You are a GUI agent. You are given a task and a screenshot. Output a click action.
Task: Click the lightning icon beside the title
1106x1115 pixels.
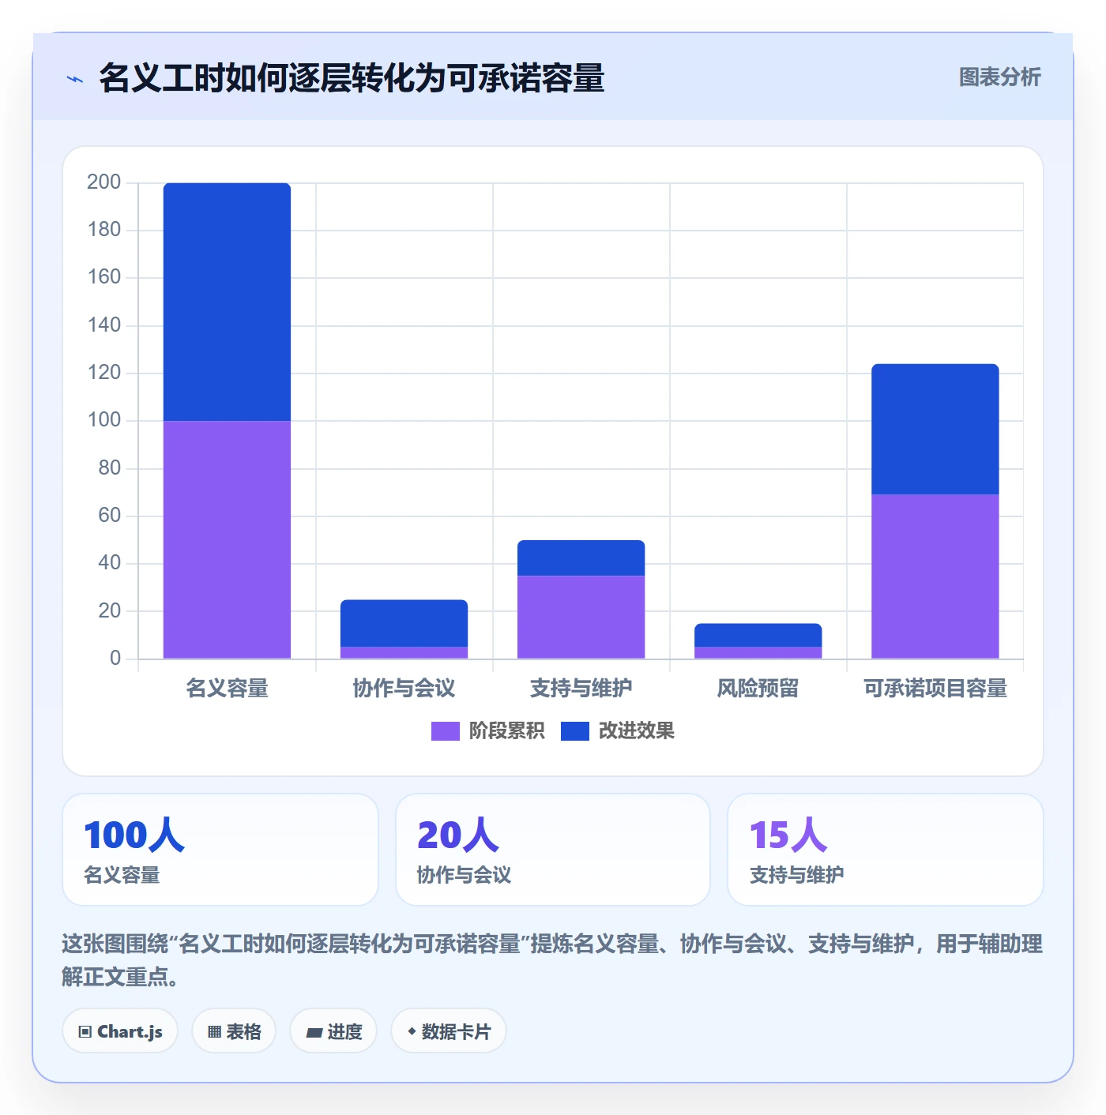[75, 79]
